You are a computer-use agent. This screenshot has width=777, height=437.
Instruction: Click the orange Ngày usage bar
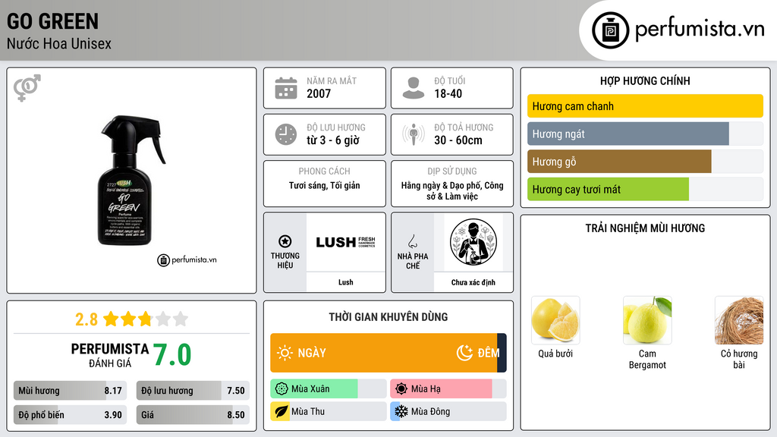click(383, 353)
